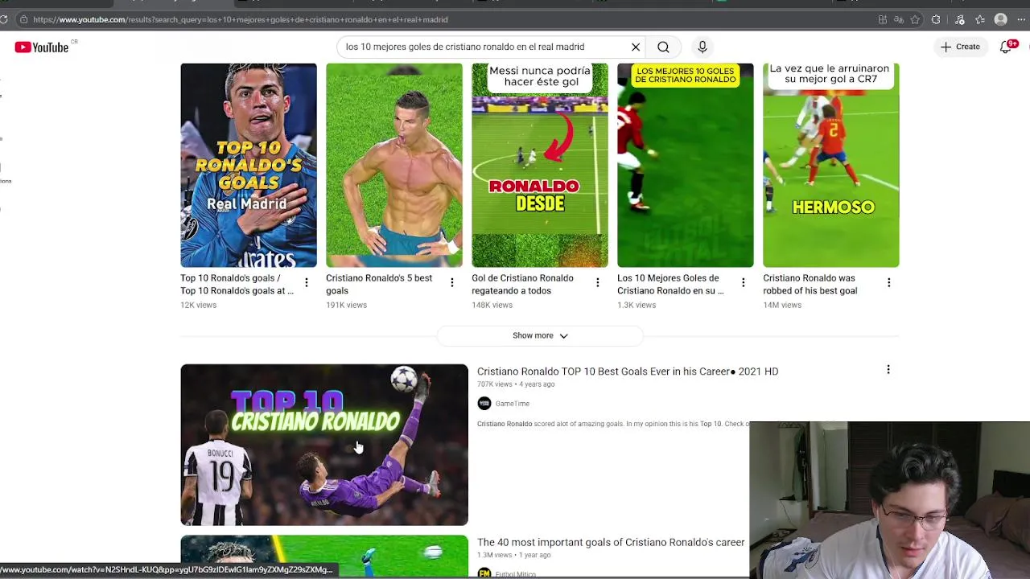Open the media control music icon in toolbar
The width and height of the screenshot is (1030, 579).
[959, 19]
